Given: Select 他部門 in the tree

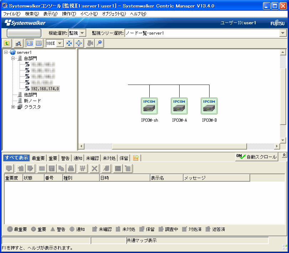Looking at the screenshot, I should 30,95.
